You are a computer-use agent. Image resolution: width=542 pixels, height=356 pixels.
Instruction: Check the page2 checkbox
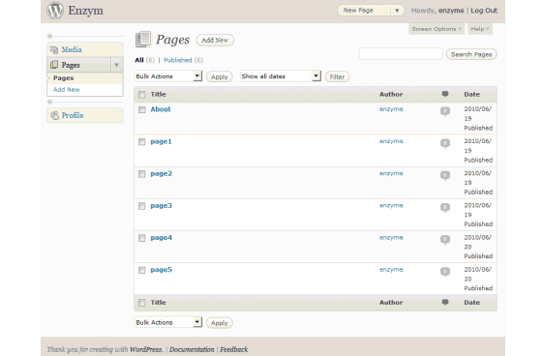(x=141, y=174)
